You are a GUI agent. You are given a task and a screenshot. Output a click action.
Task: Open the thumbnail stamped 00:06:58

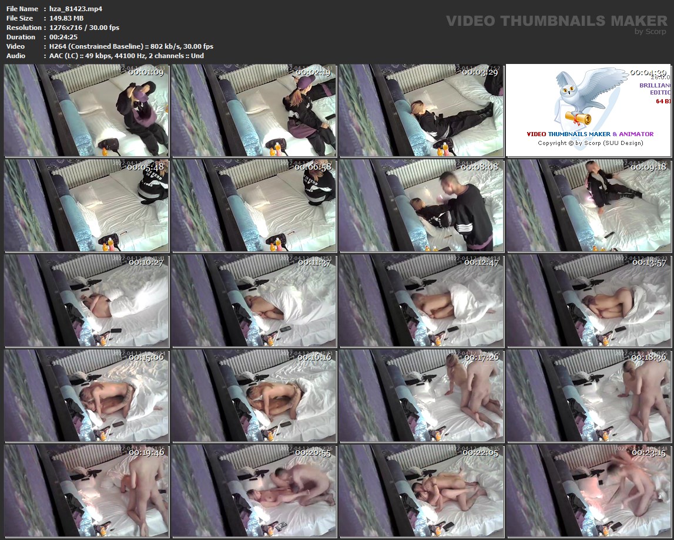coord(254,205)
